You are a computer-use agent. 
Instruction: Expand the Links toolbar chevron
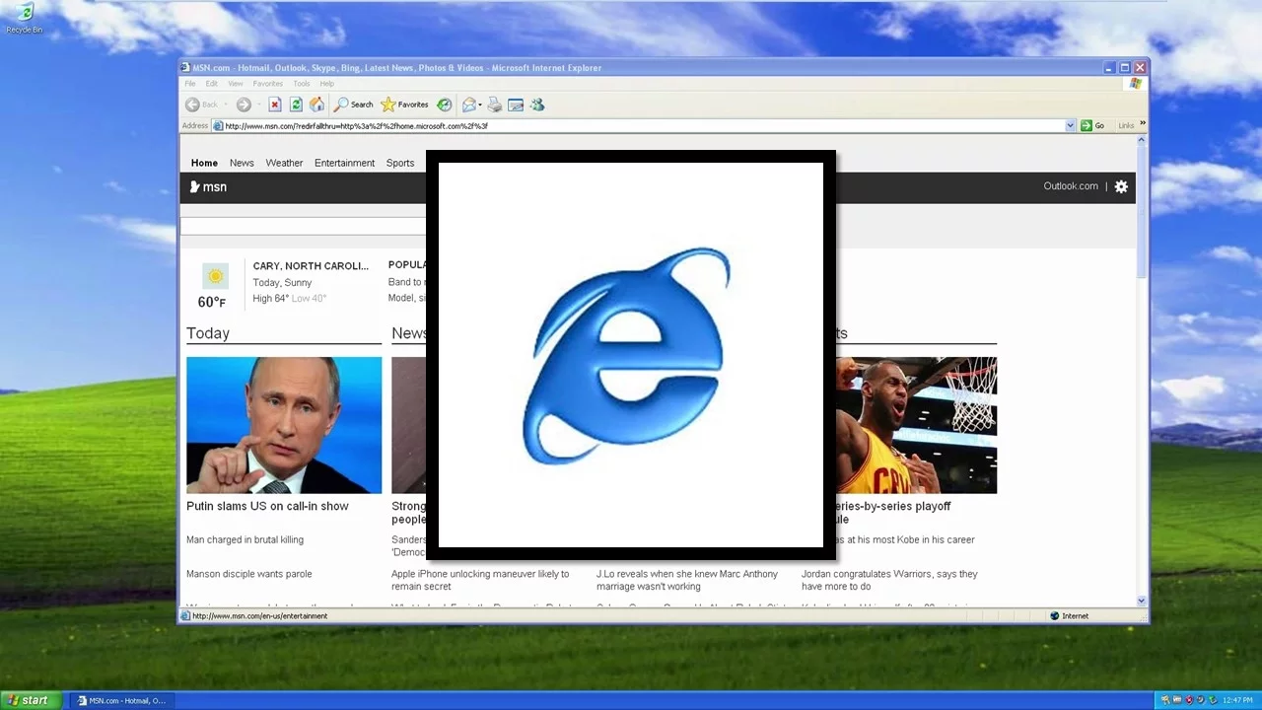click(1143, 124)
